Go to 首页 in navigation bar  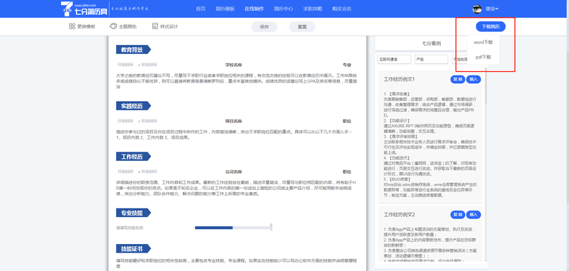tap(201, 9)
